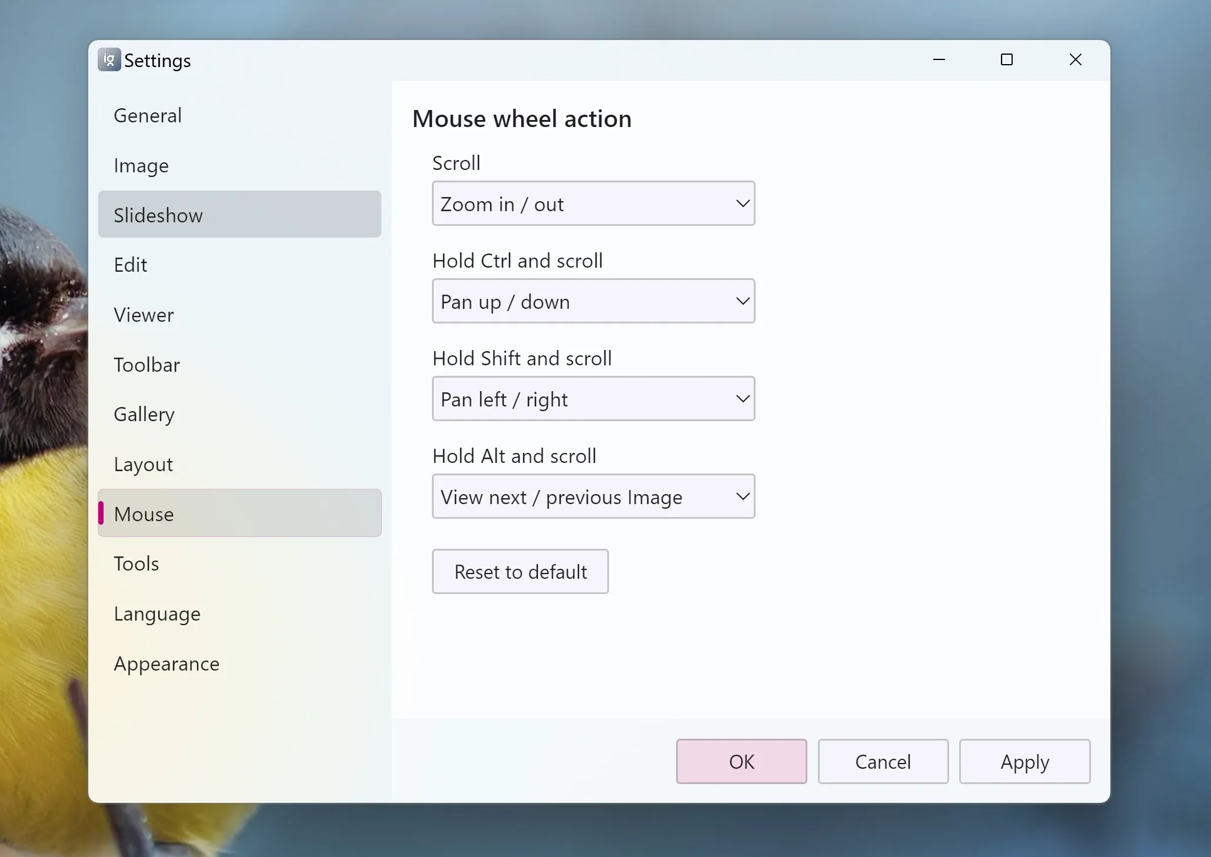Open the Appearance settings tab
The width and height of the screenshot is (1211, 857).
(167, 664)
